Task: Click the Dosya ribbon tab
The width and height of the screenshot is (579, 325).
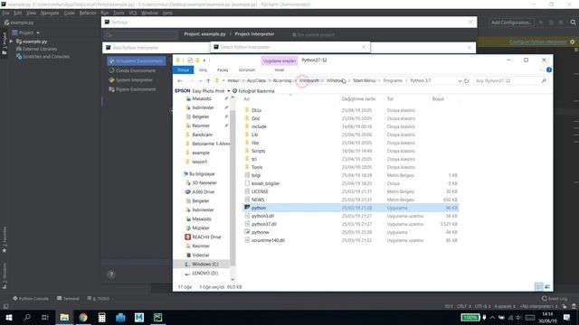Action: [x=183, y=70]
